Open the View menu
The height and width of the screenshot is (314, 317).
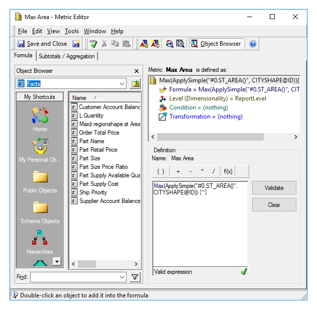53,31
